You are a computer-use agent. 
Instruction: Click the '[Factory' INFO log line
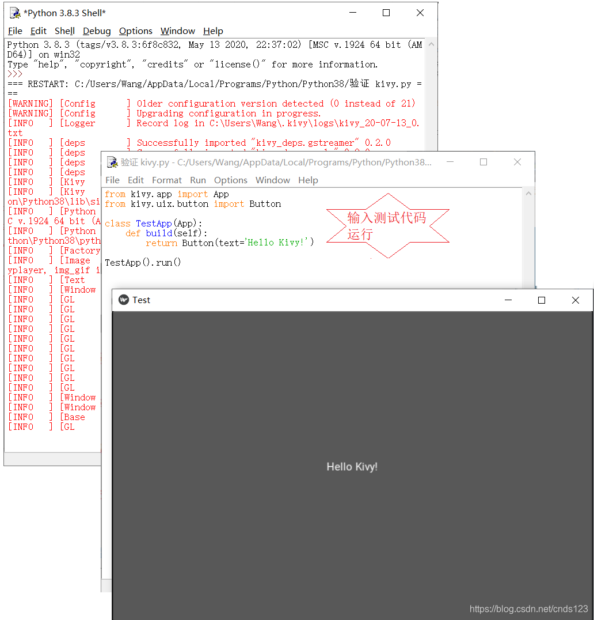(54, 251)
